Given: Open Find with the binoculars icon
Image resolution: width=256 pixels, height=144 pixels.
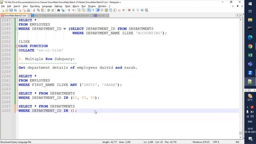Looking at the screenshot, I should [58, 10].
